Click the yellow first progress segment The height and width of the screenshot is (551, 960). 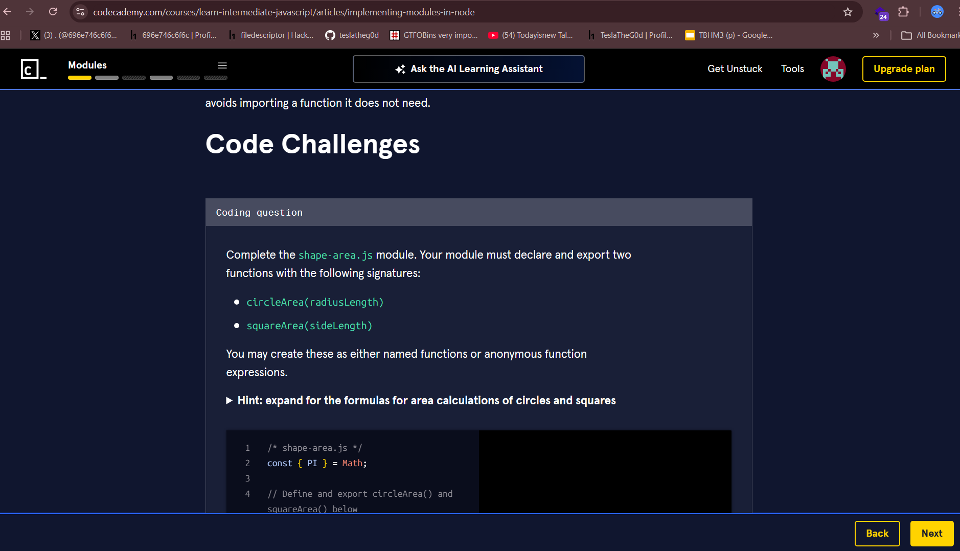(x=80, y=78)
